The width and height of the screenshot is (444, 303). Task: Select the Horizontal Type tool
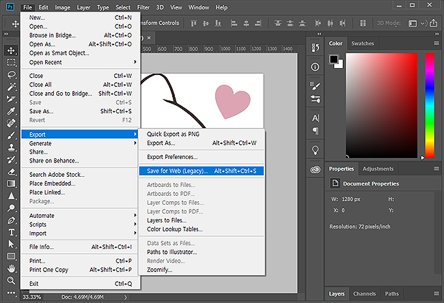click(x=11, y=233)
